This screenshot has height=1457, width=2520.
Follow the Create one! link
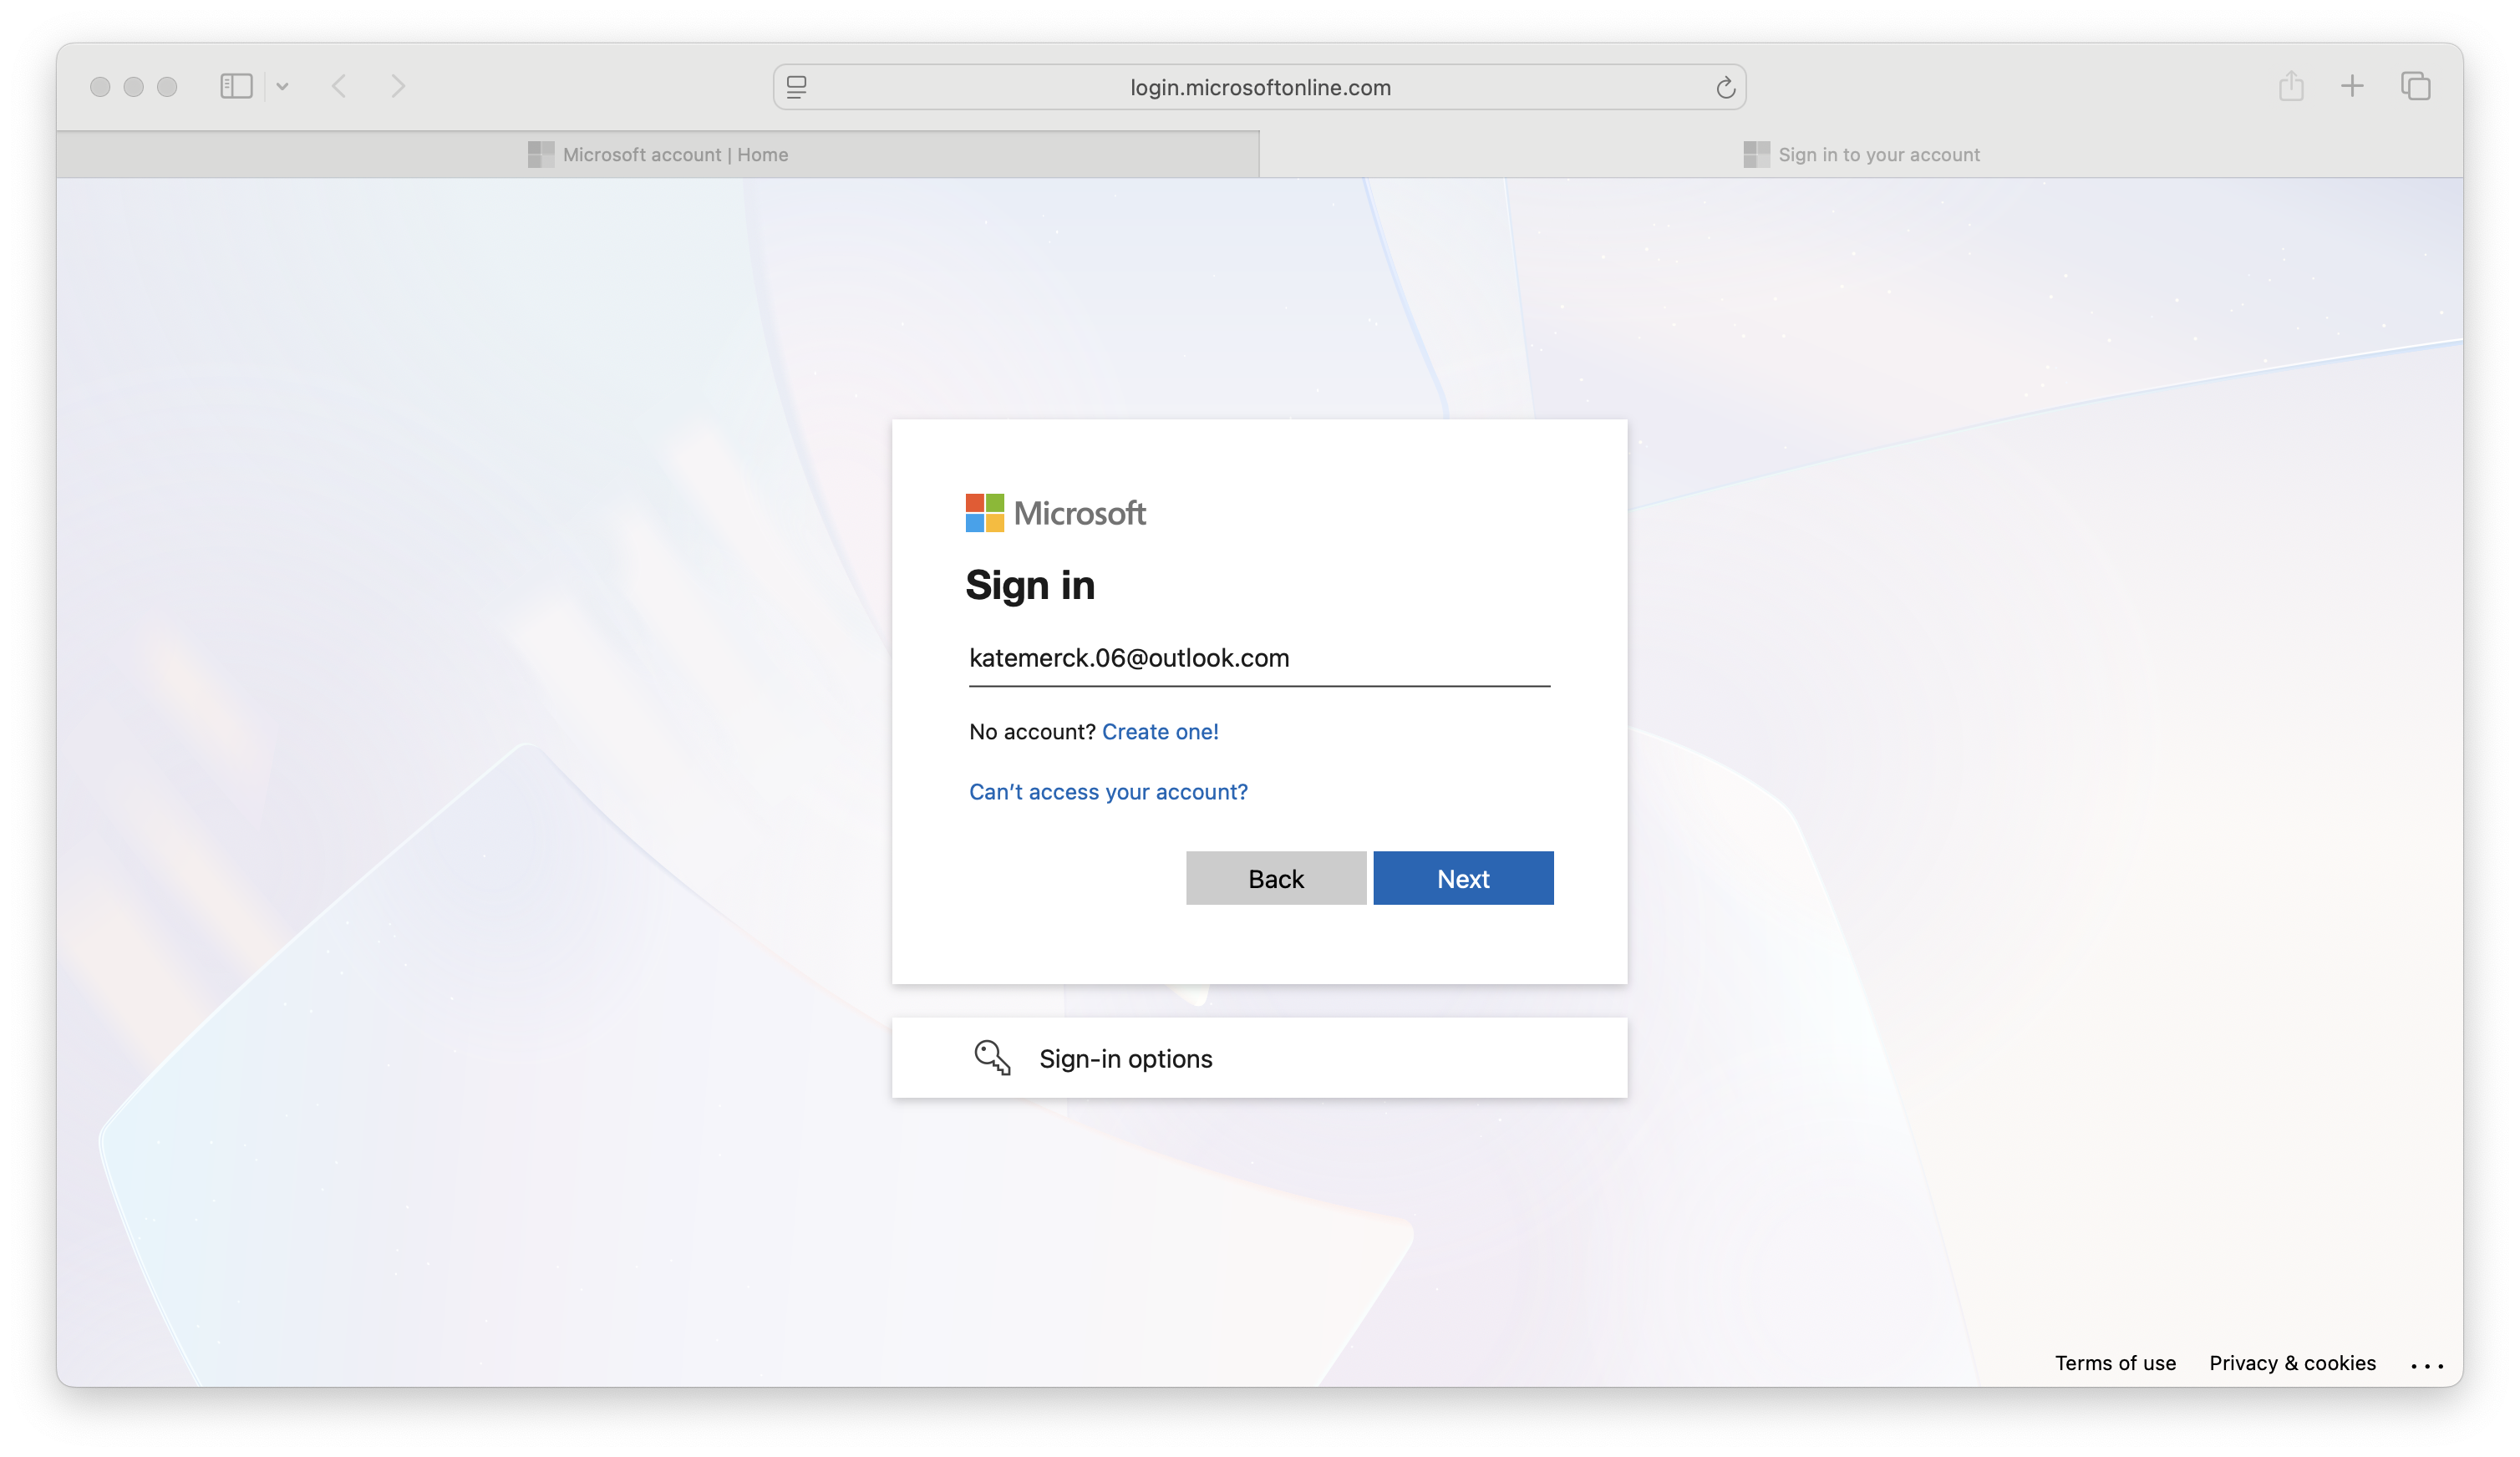(1160, 732)
